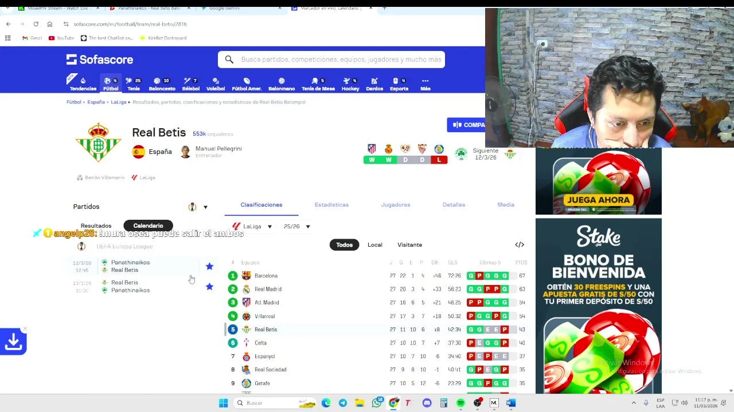734x412 pixels.
Task: Open the Fútbol sport section
Action: coord(111,84)
